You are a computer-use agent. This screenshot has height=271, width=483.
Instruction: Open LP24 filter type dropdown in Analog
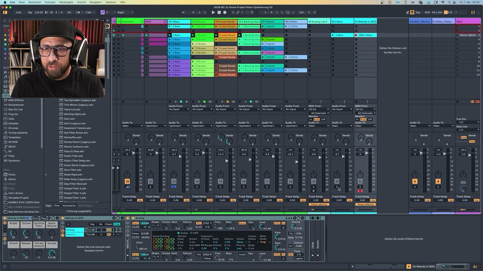point(207,223)
